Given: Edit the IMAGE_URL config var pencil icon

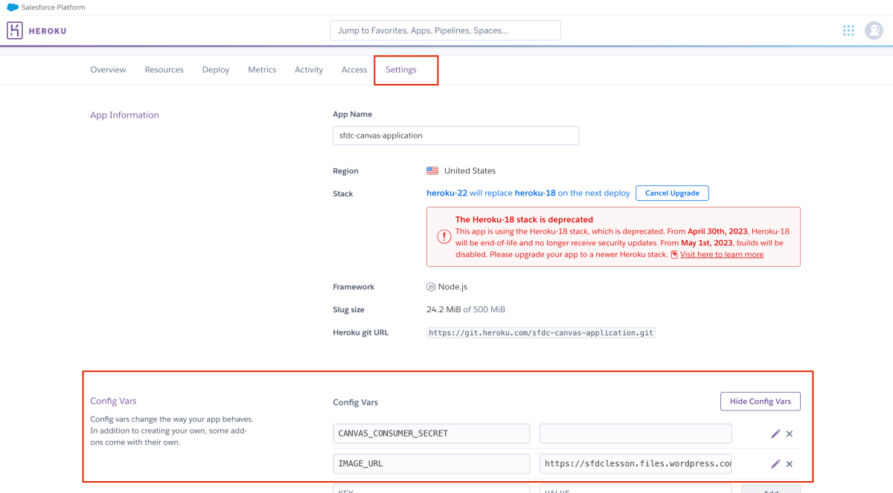Looking at the screenshot, I should (775, 463).
